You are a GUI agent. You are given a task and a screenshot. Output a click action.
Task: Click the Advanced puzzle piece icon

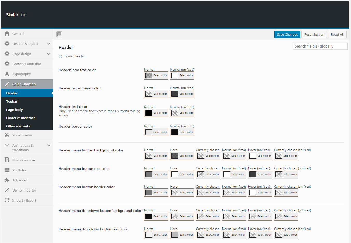(x=7, y=180)
